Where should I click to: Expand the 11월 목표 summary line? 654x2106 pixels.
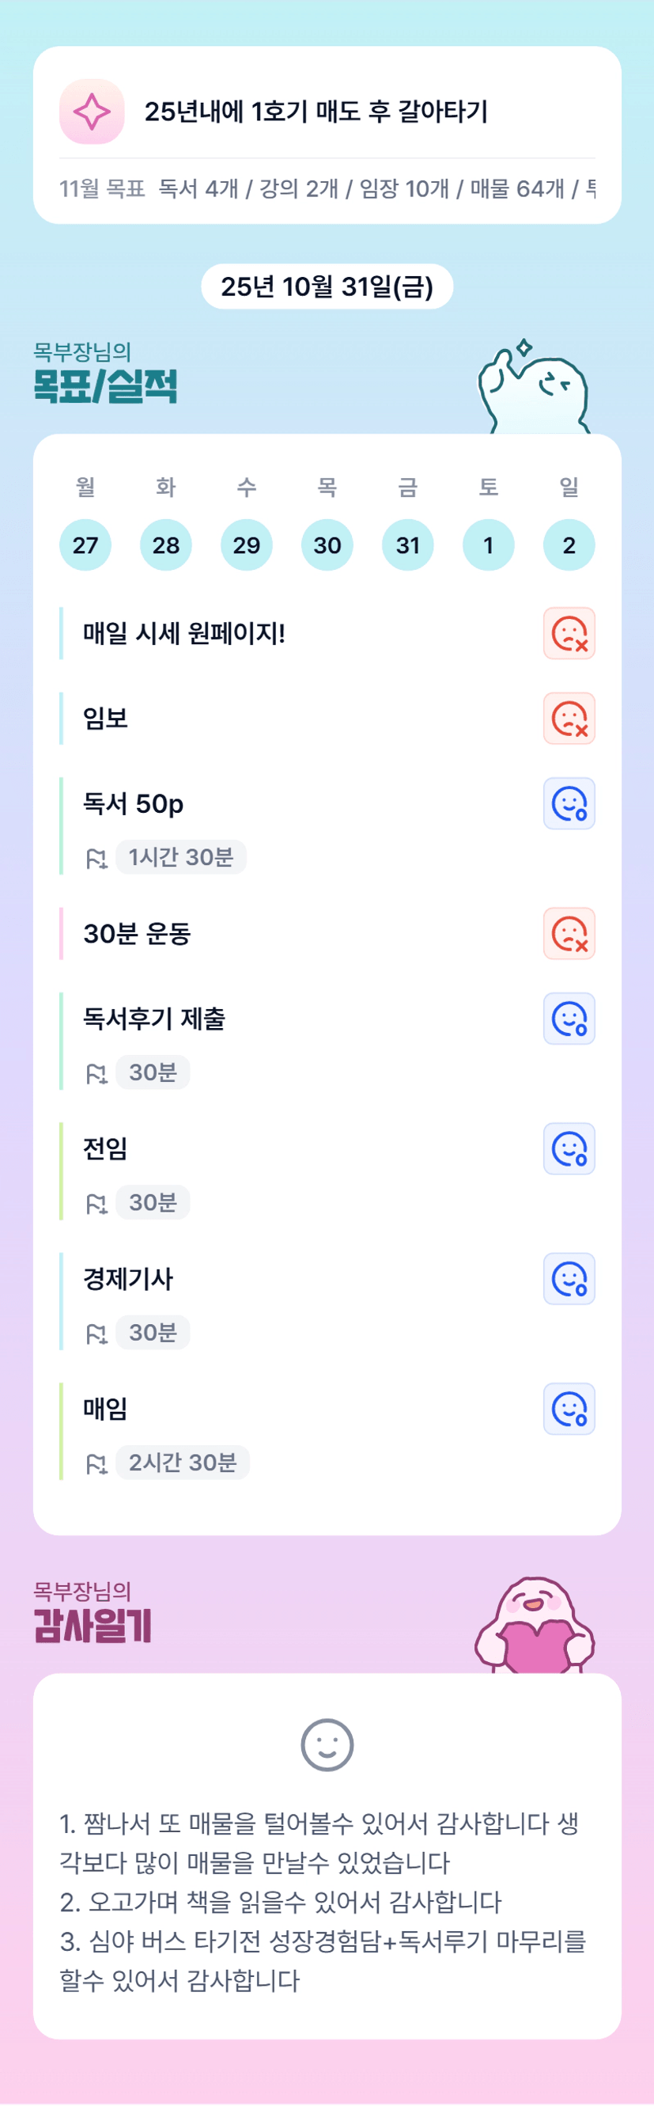coord(327,189)
